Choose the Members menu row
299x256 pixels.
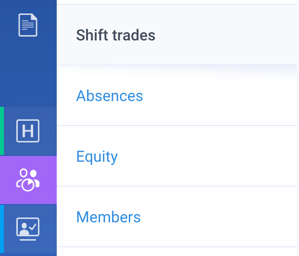(x=177, y=217)
